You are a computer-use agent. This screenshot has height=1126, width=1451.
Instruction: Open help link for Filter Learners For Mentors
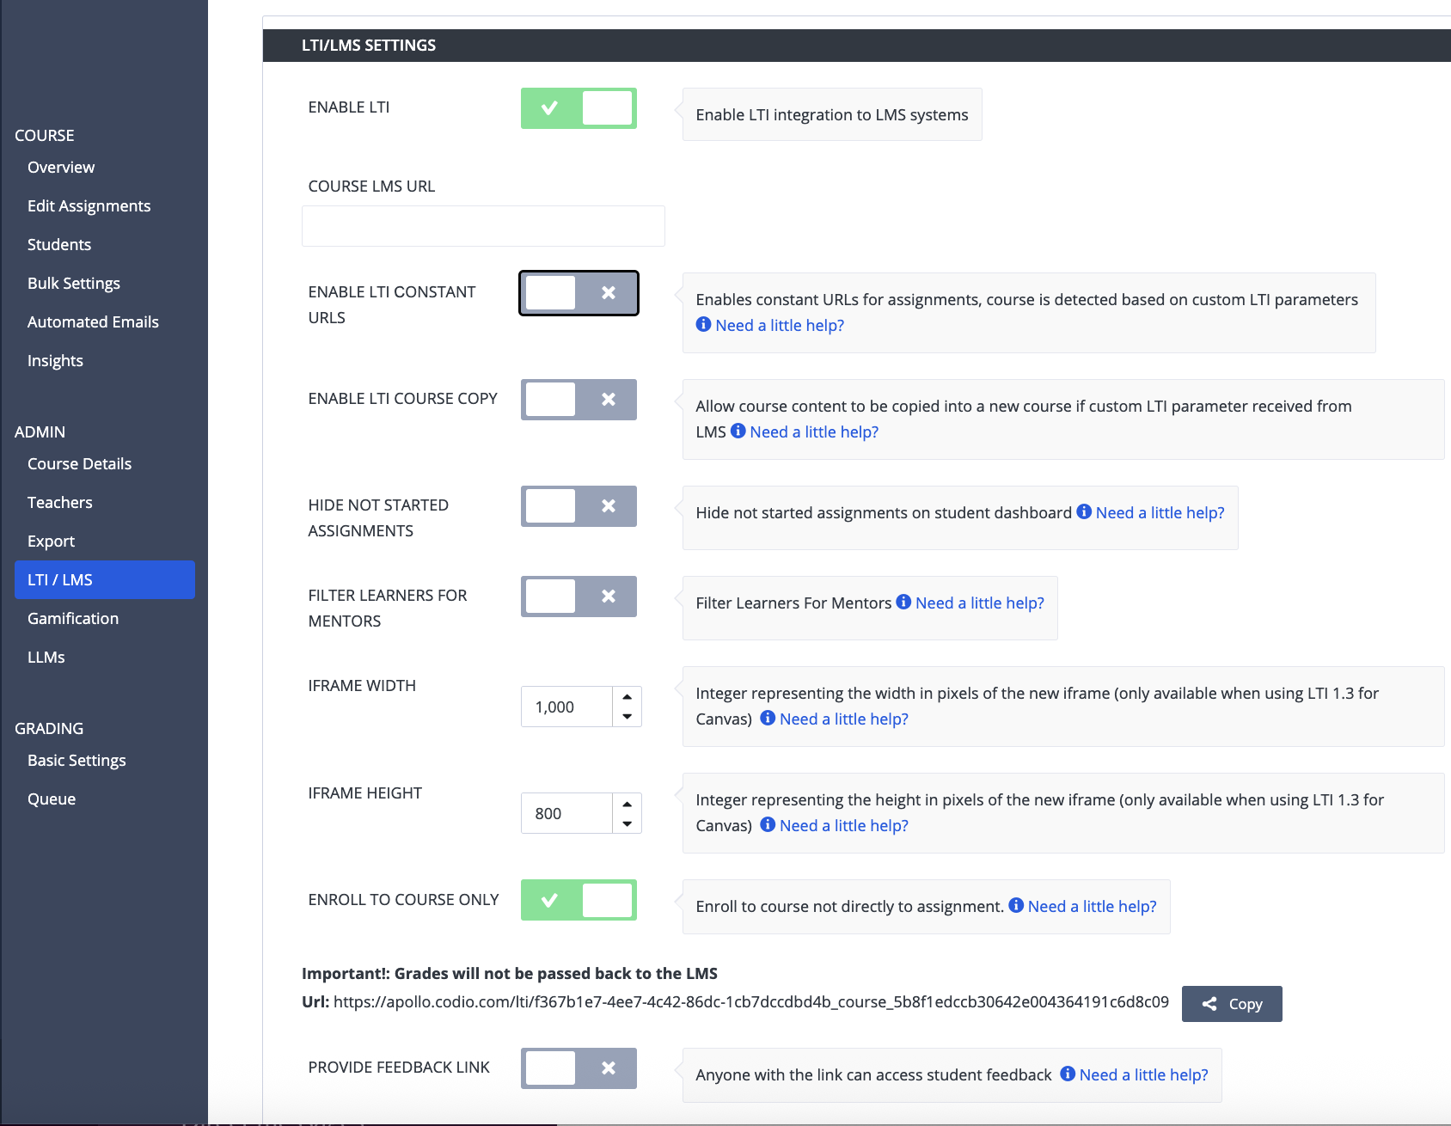[980, 603]
